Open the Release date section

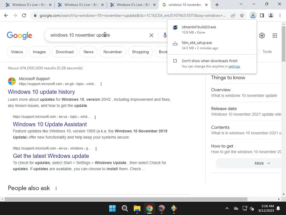pos(246,111)
